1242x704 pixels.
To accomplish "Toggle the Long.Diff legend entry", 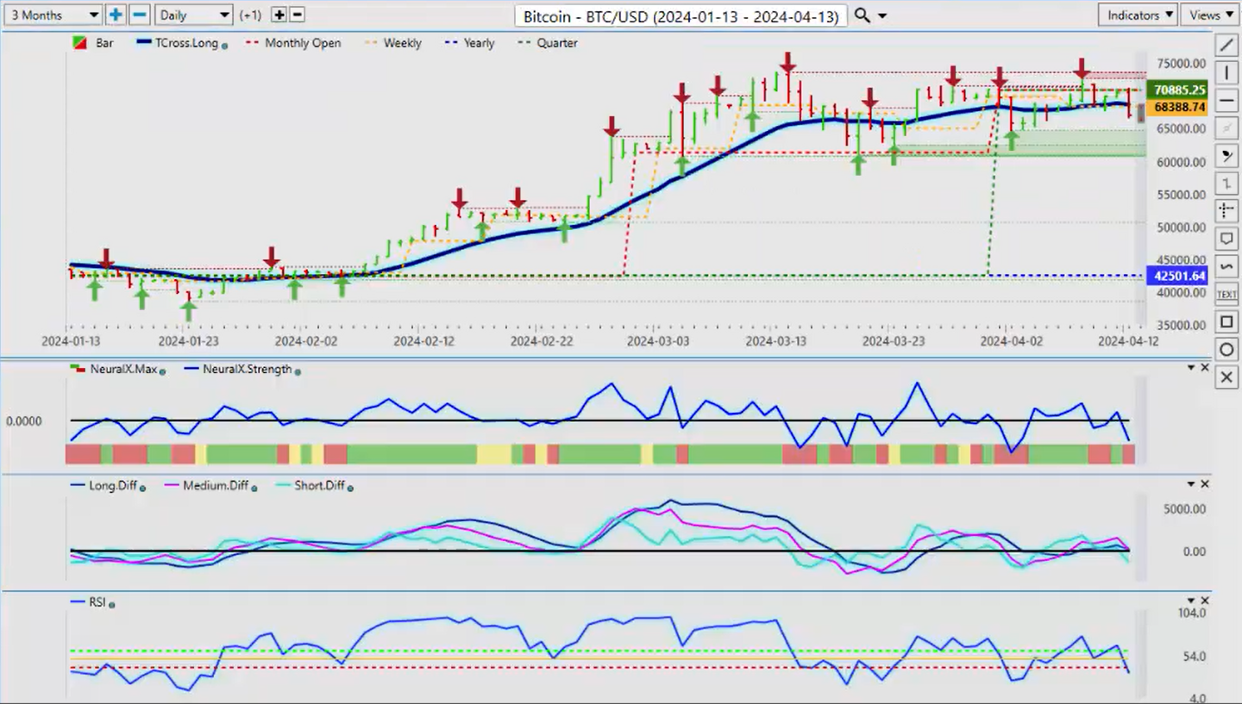I will pos(108,485).
